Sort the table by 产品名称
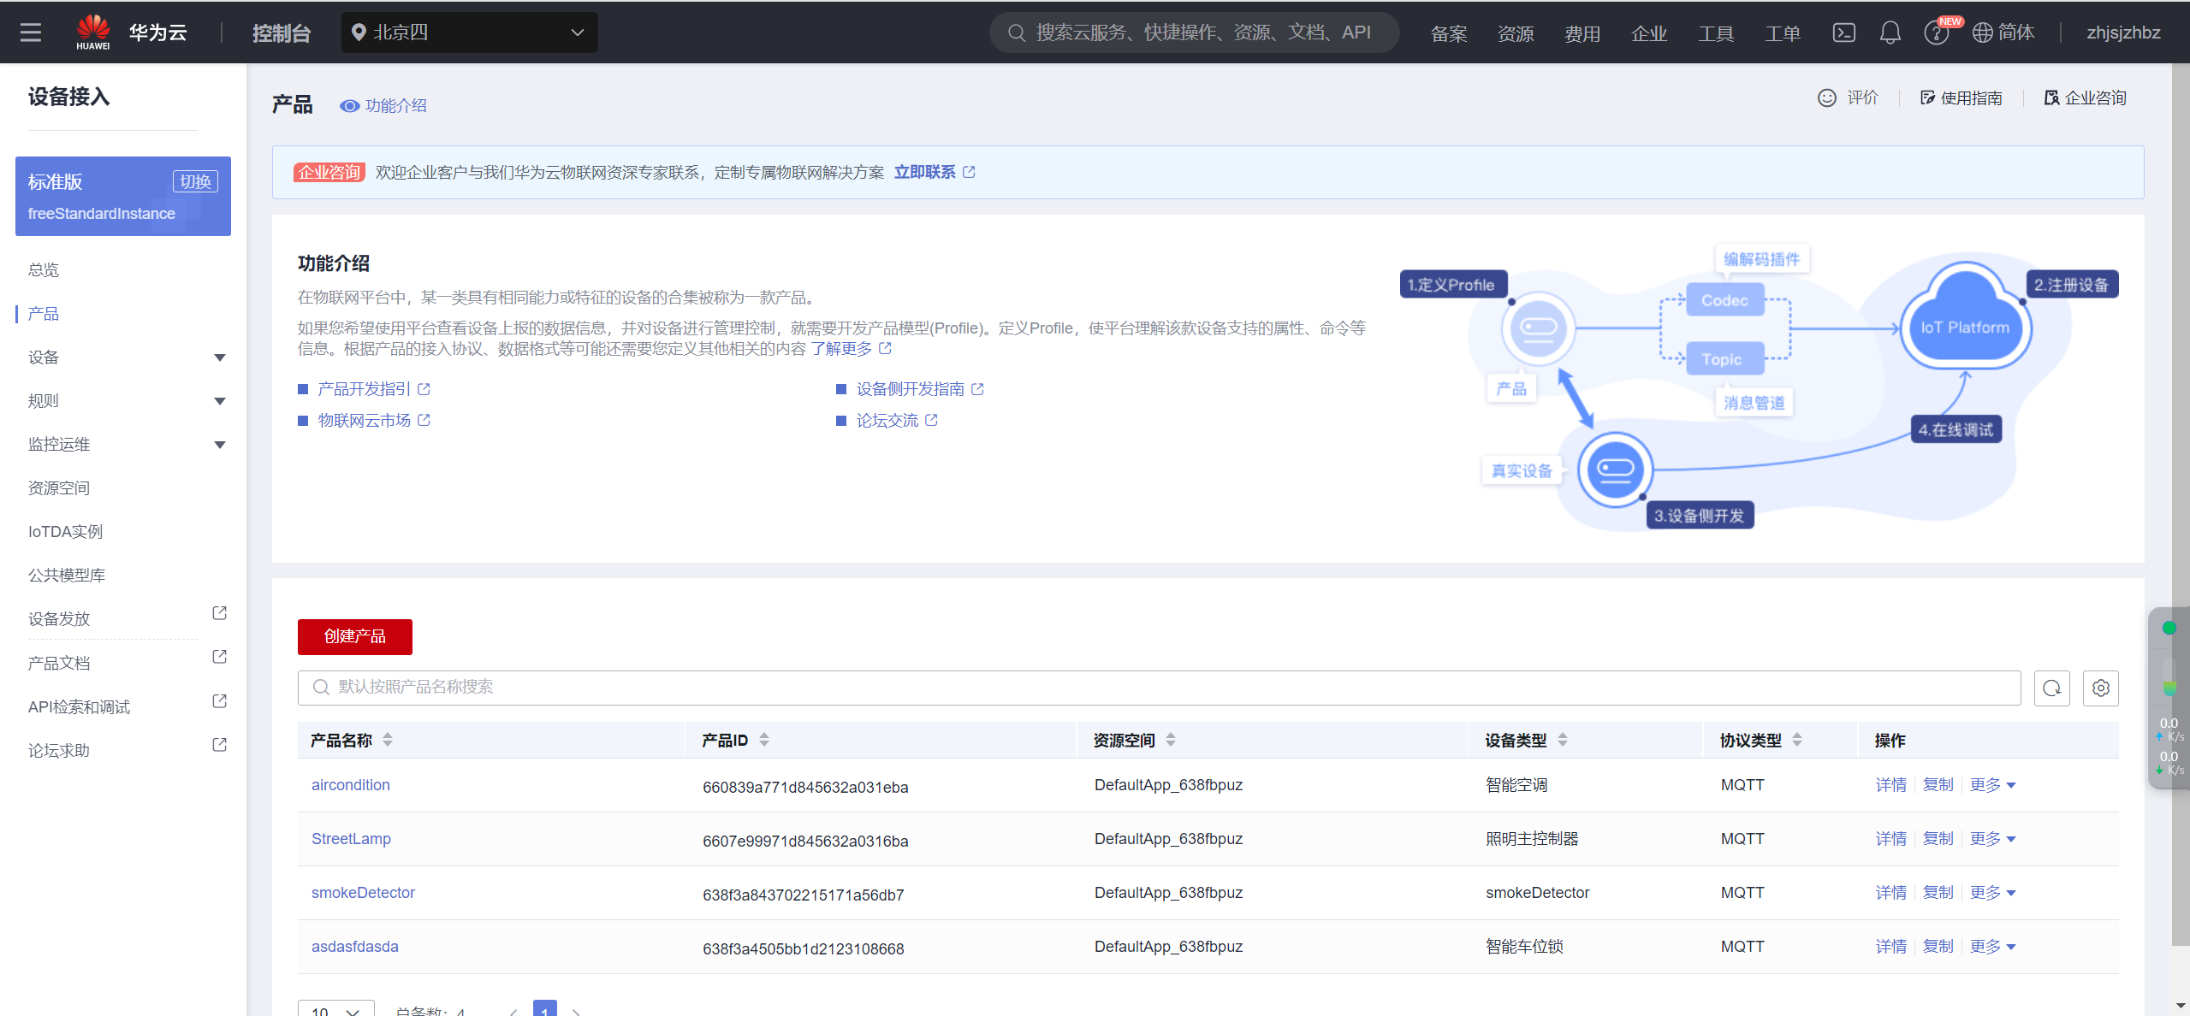This screenshot has width=2190, height=1016. click(x=388, y=740)
